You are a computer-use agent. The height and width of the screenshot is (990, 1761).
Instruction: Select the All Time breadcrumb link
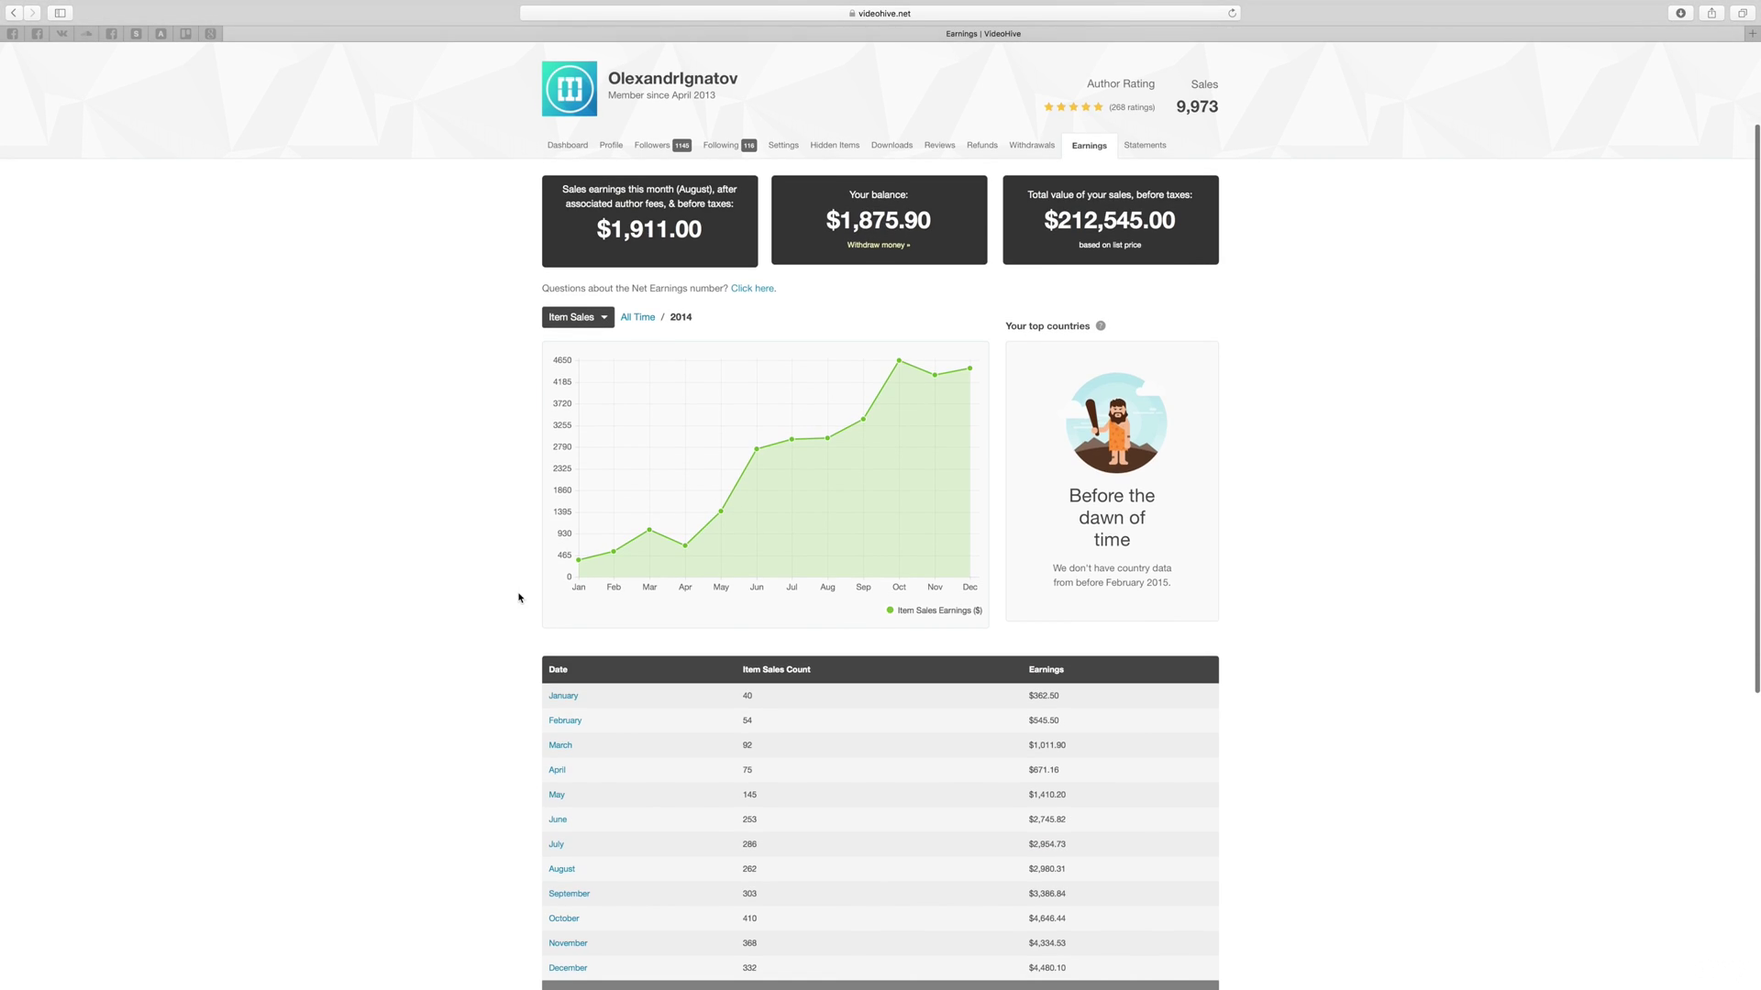pyautogui.click(x=637, y=317)
